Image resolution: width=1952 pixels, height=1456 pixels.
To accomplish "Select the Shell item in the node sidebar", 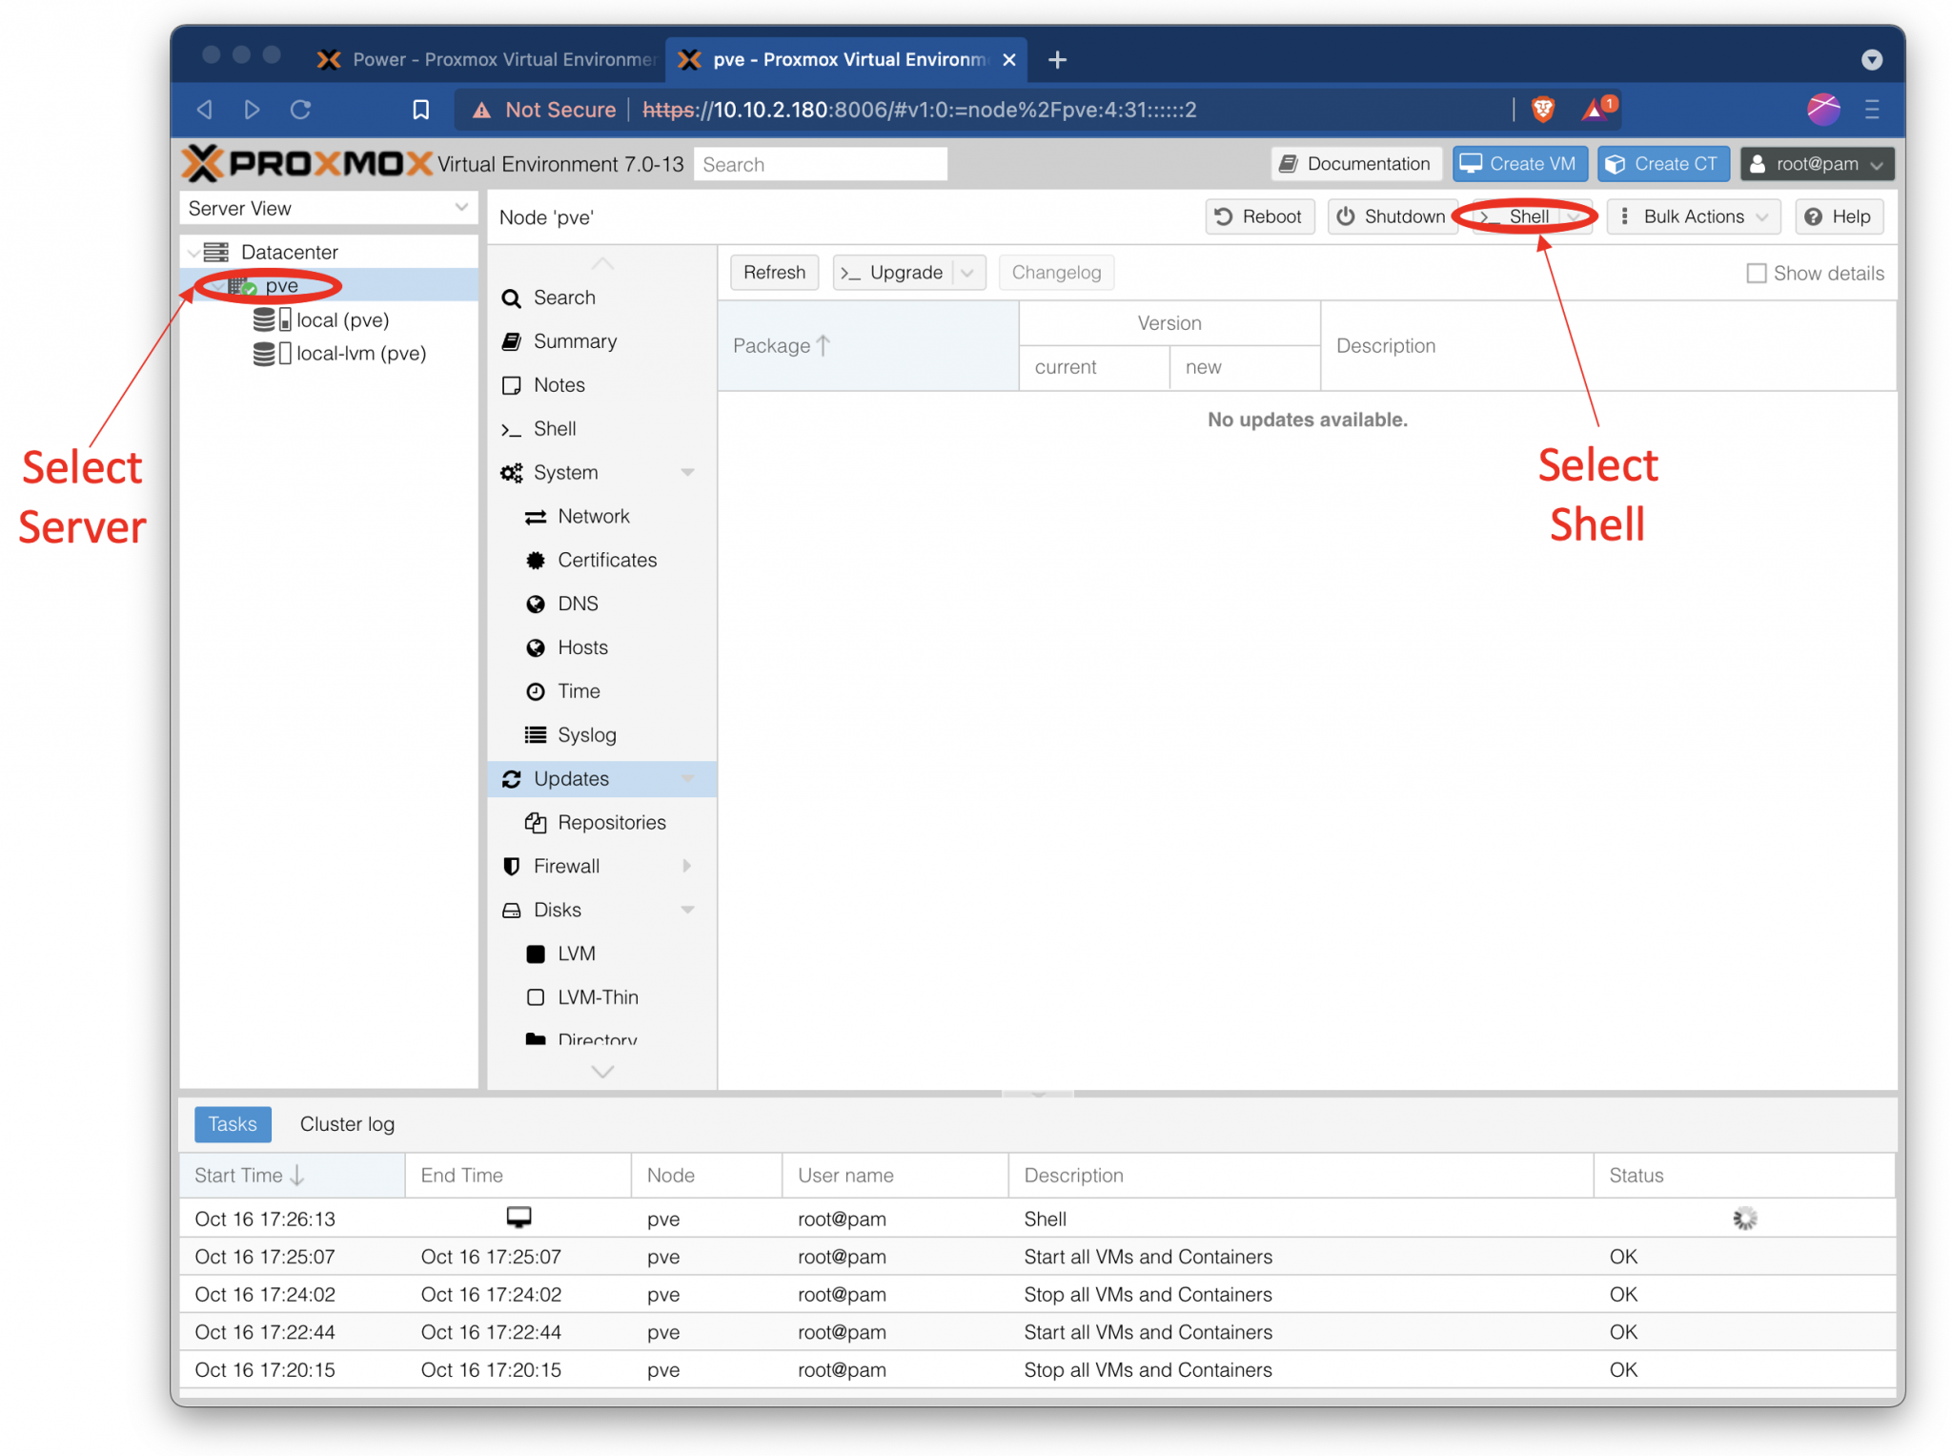I will point(554,428).
